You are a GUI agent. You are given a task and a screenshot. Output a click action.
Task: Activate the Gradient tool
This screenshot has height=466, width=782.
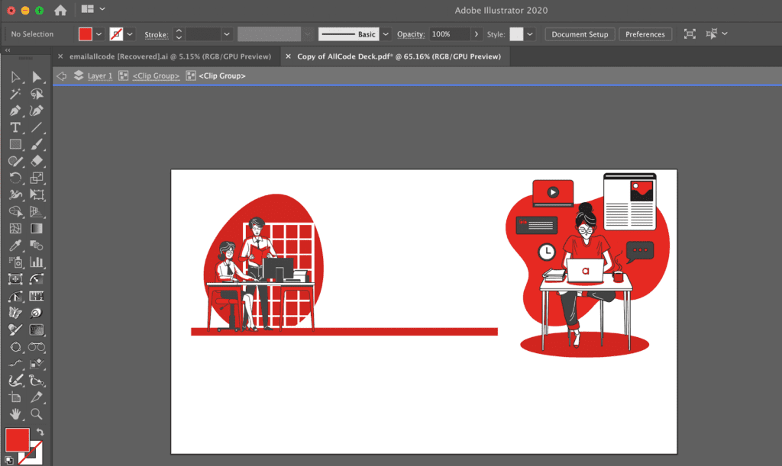[x=37, y=228]
